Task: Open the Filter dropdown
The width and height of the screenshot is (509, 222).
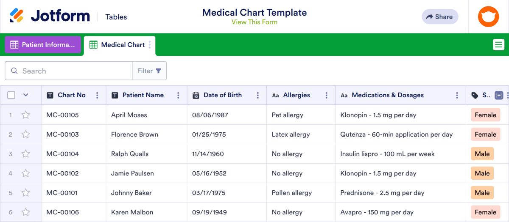Action: pyautogui.click(x=149, y=71)
